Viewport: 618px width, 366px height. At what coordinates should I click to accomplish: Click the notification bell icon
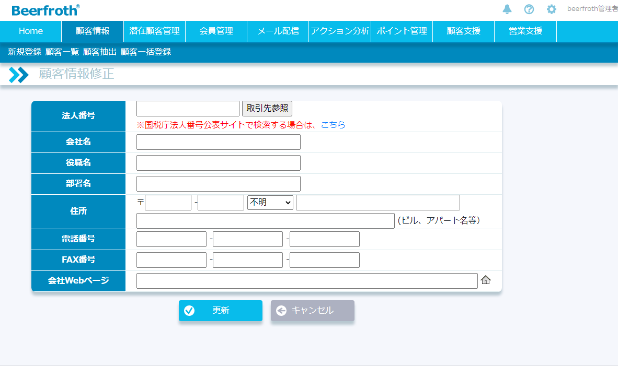pyautogui.click(x=507, y=9)
